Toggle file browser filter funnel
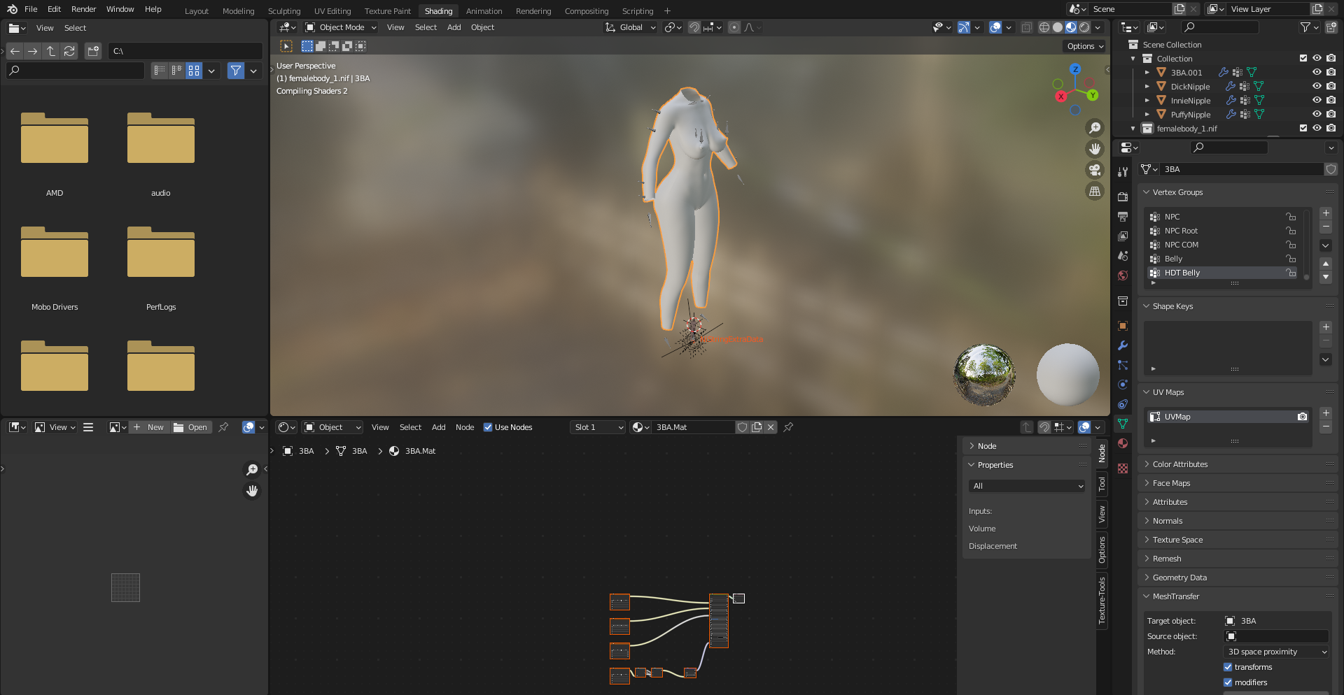This screenshot has height=695, width=1344. tap(236, 71)
